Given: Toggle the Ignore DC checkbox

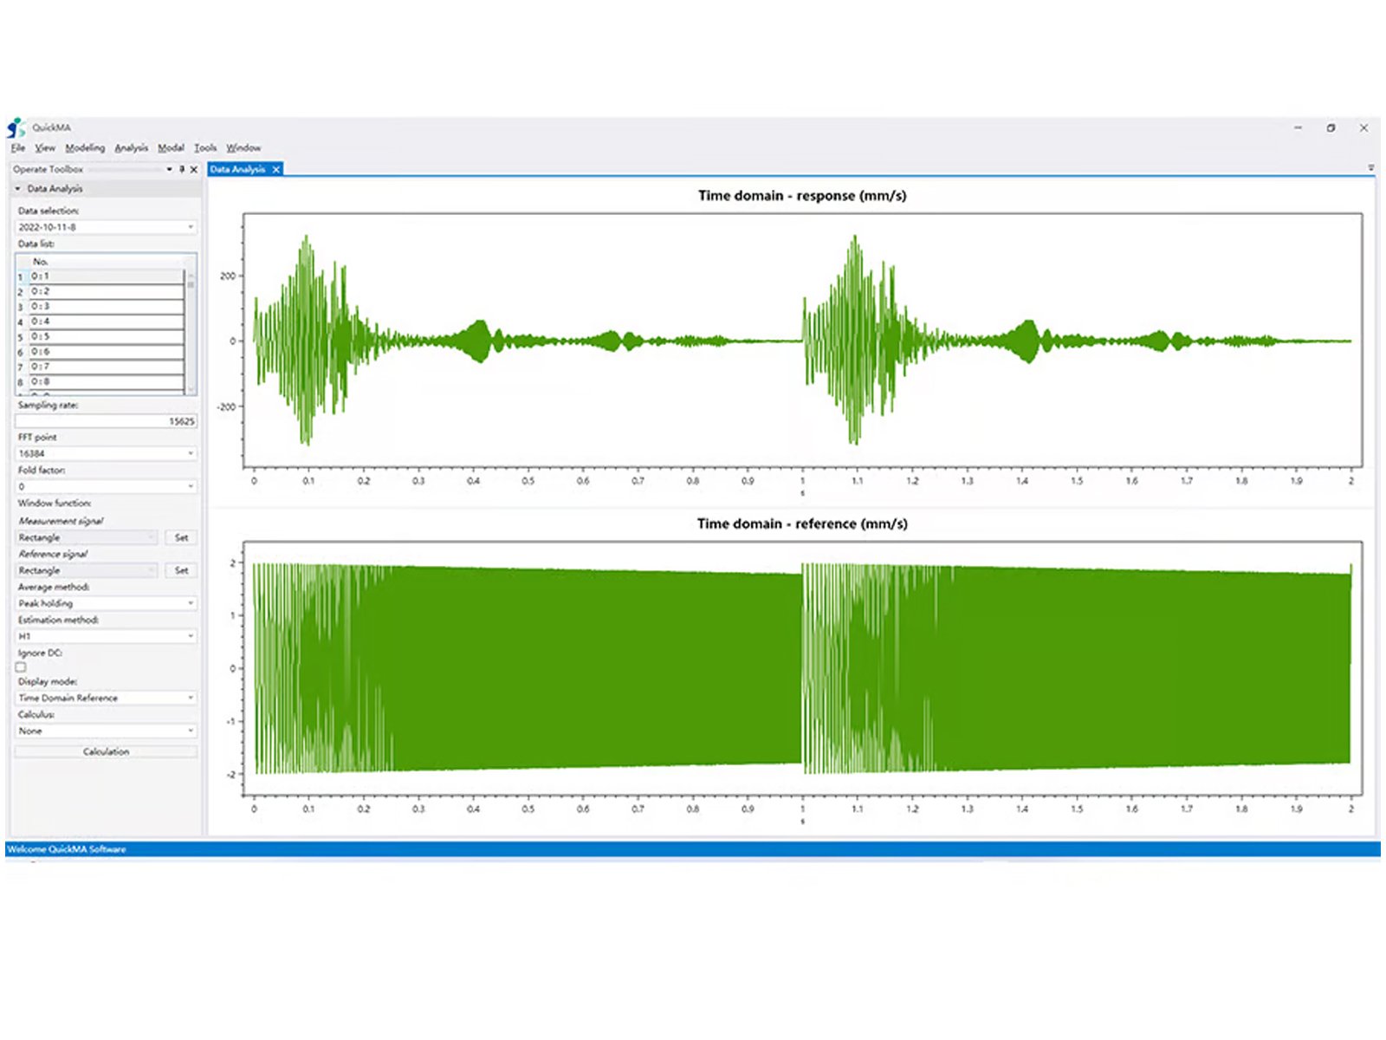Looking at the screenshot, I should [x=21, y=667].
